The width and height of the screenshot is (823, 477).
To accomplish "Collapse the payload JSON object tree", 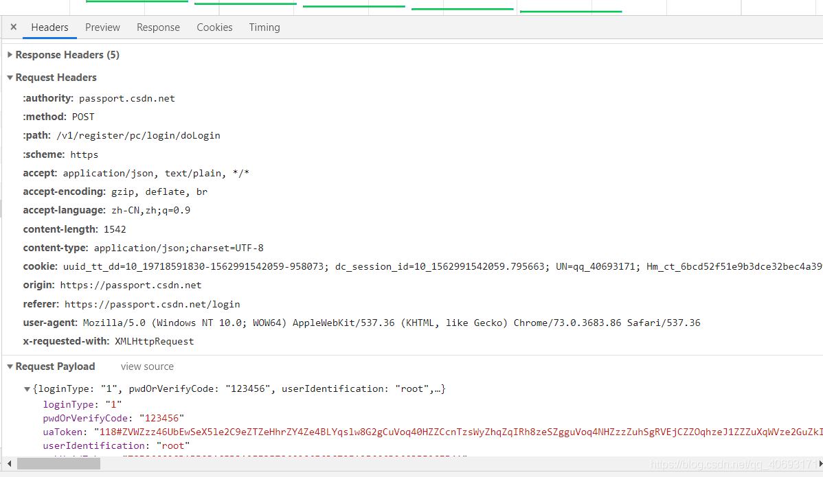I will [27, 389].
